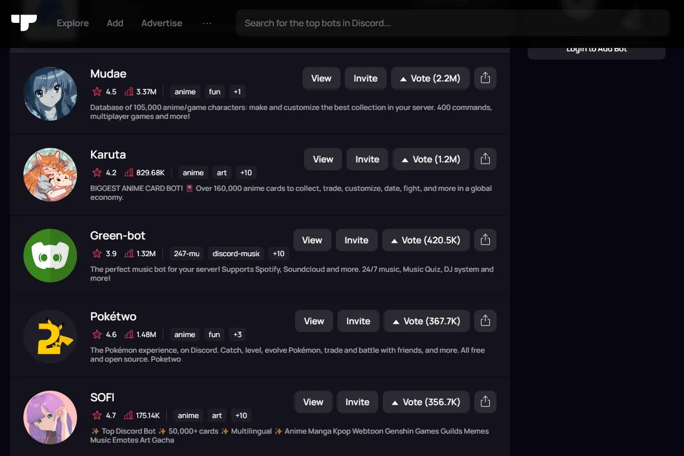Image resolution: width=684 pixels, height=456 pixels.
Task: Select SOFI's anime tag
Action: 189,415
